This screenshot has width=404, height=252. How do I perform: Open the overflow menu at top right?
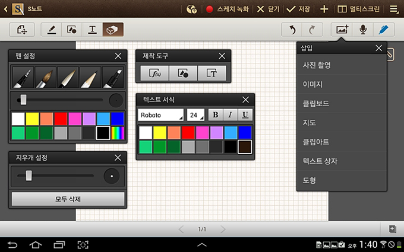394,9
